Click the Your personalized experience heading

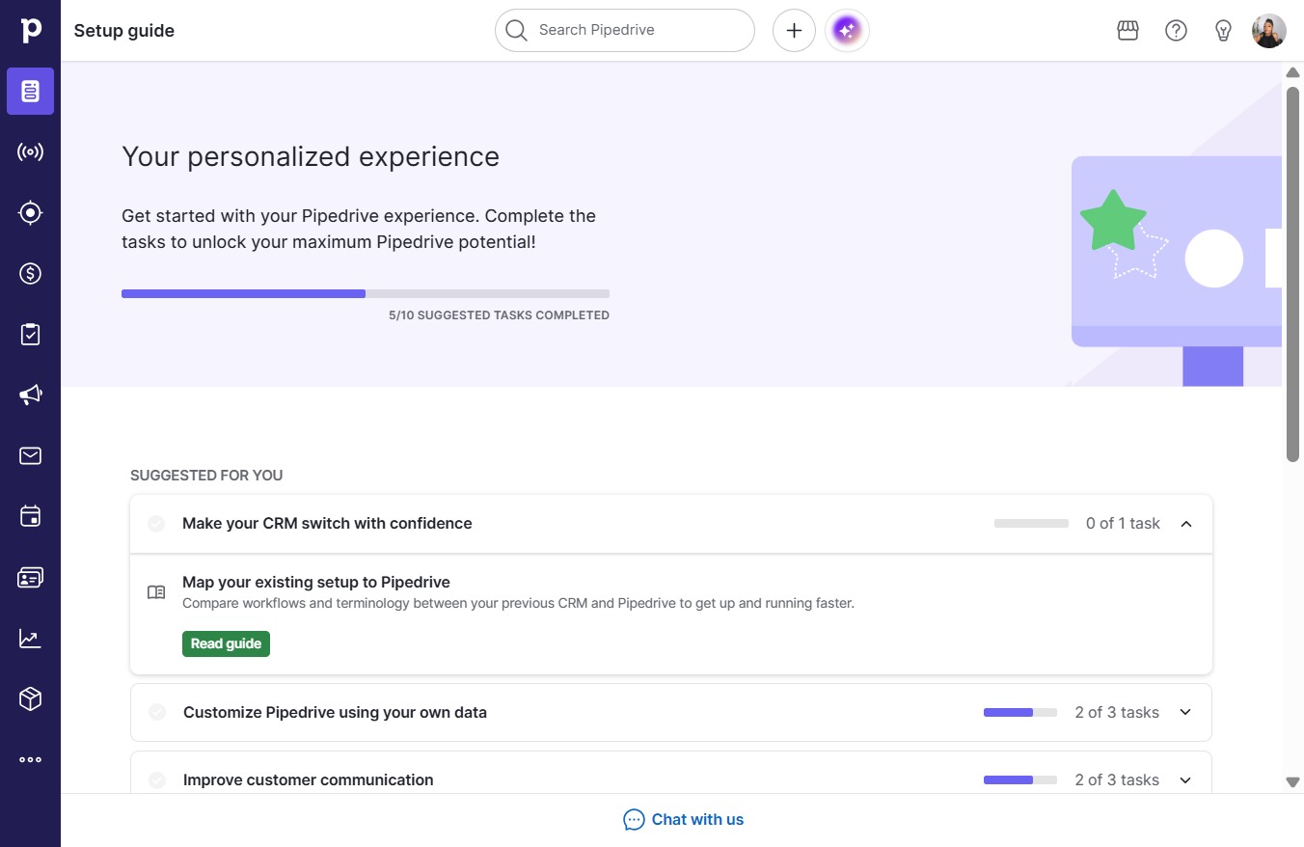(311, 157)
